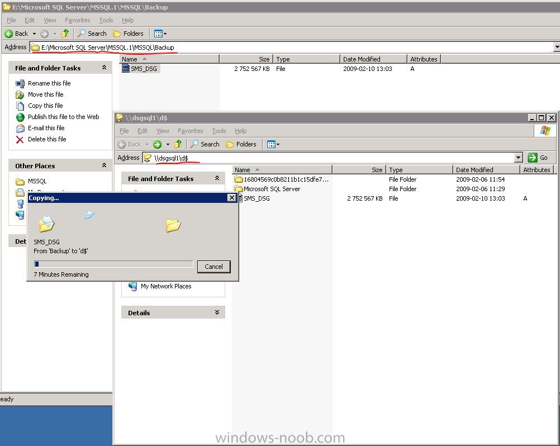The image size is (560, 446).
Task: Open Search in the dsgsql1 window toolbar
Action: point(205,144)
